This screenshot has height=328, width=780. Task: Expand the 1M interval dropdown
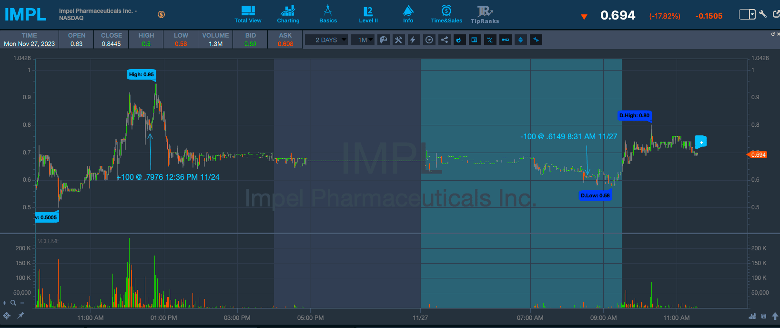point(363,40)
